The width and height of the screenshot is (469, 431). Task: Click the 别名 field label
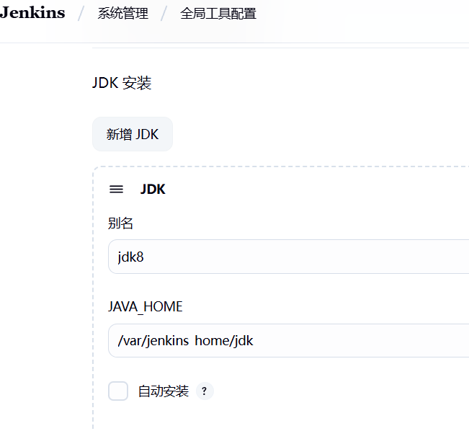pos(121,223)
